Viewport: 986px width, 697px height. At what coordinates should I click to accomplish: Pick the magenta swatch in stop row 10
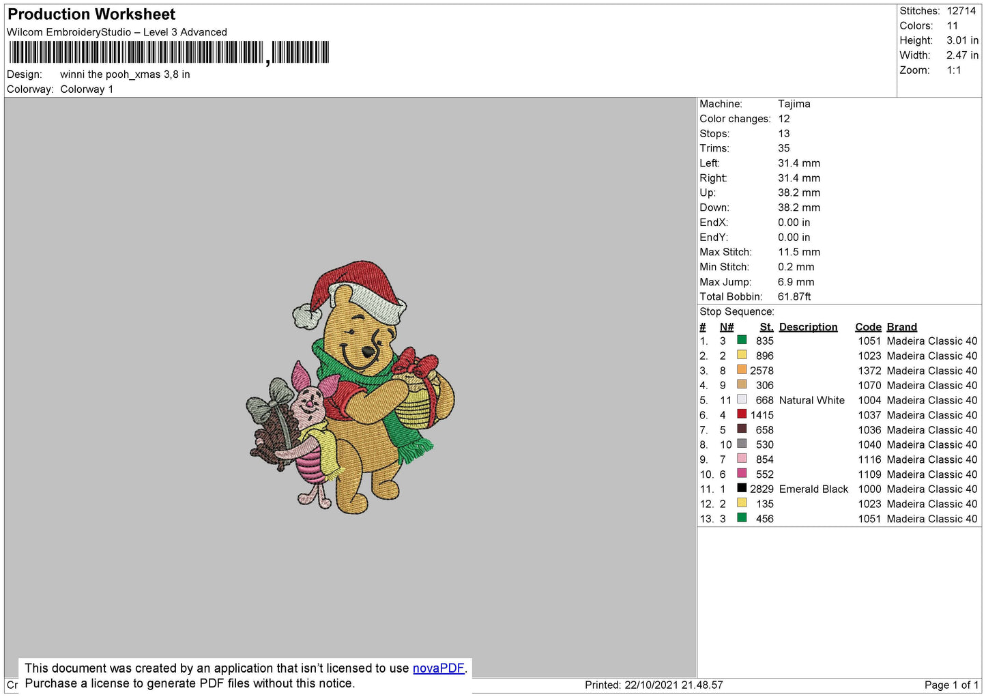742,473
